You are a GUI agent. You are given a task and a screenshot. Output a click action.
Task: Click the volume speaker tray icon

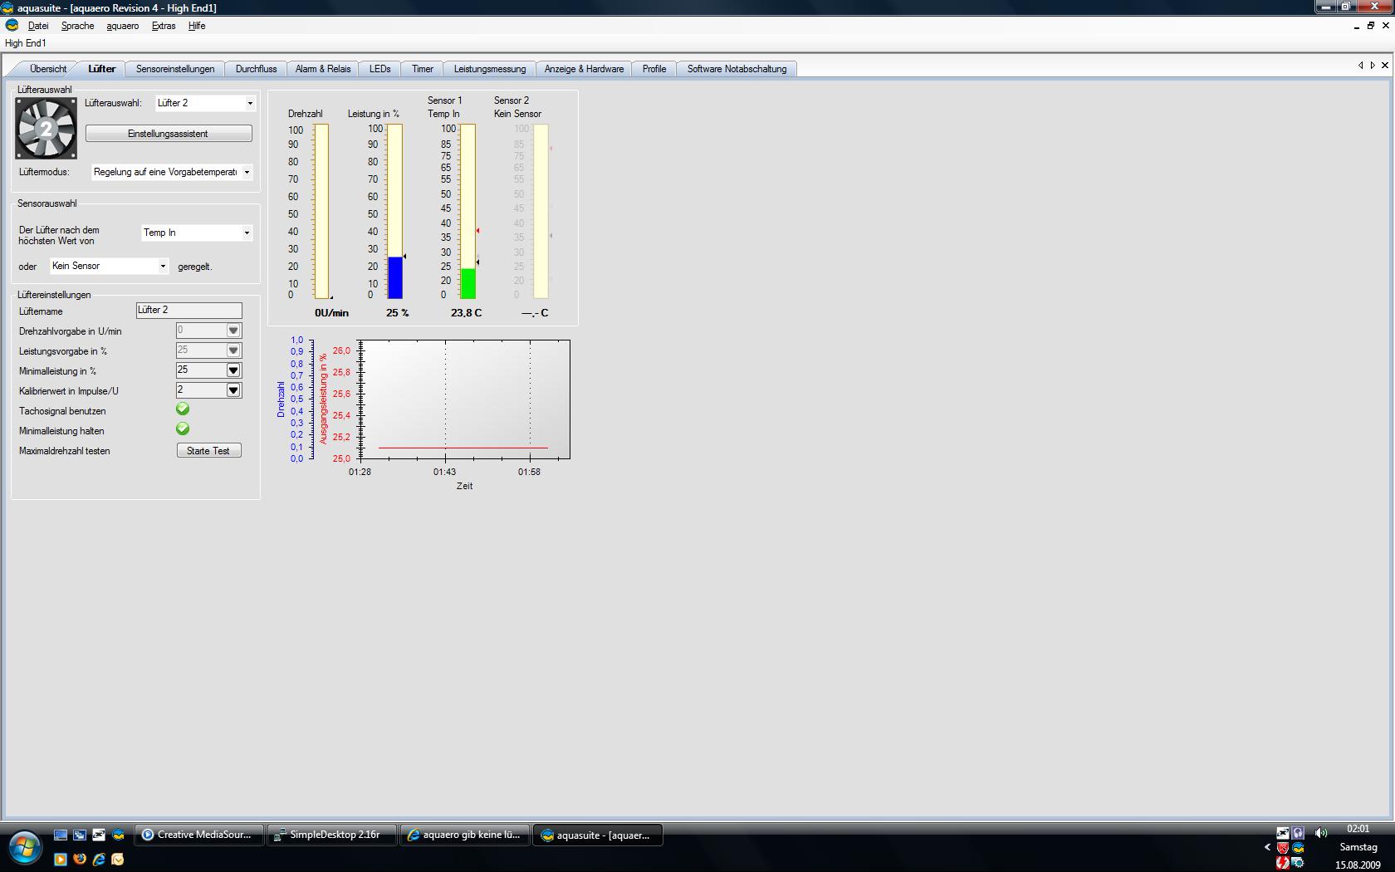pos(1320,832)
